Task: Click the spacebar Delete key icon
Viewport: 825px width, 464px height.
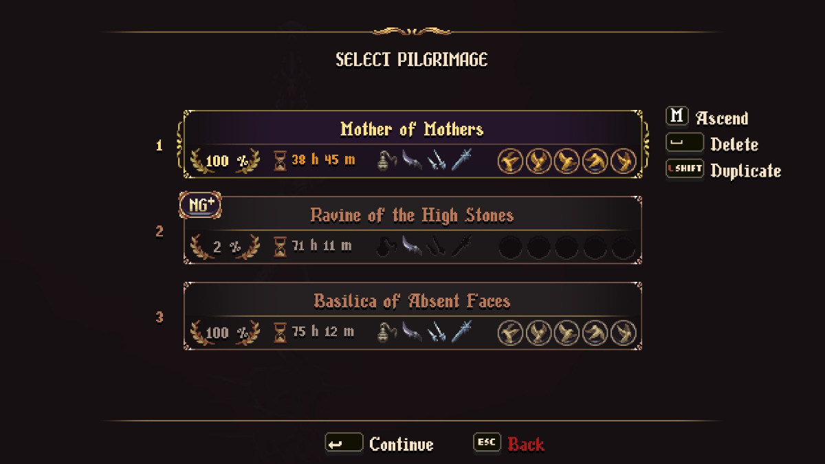Action: [x=685, y=143]
